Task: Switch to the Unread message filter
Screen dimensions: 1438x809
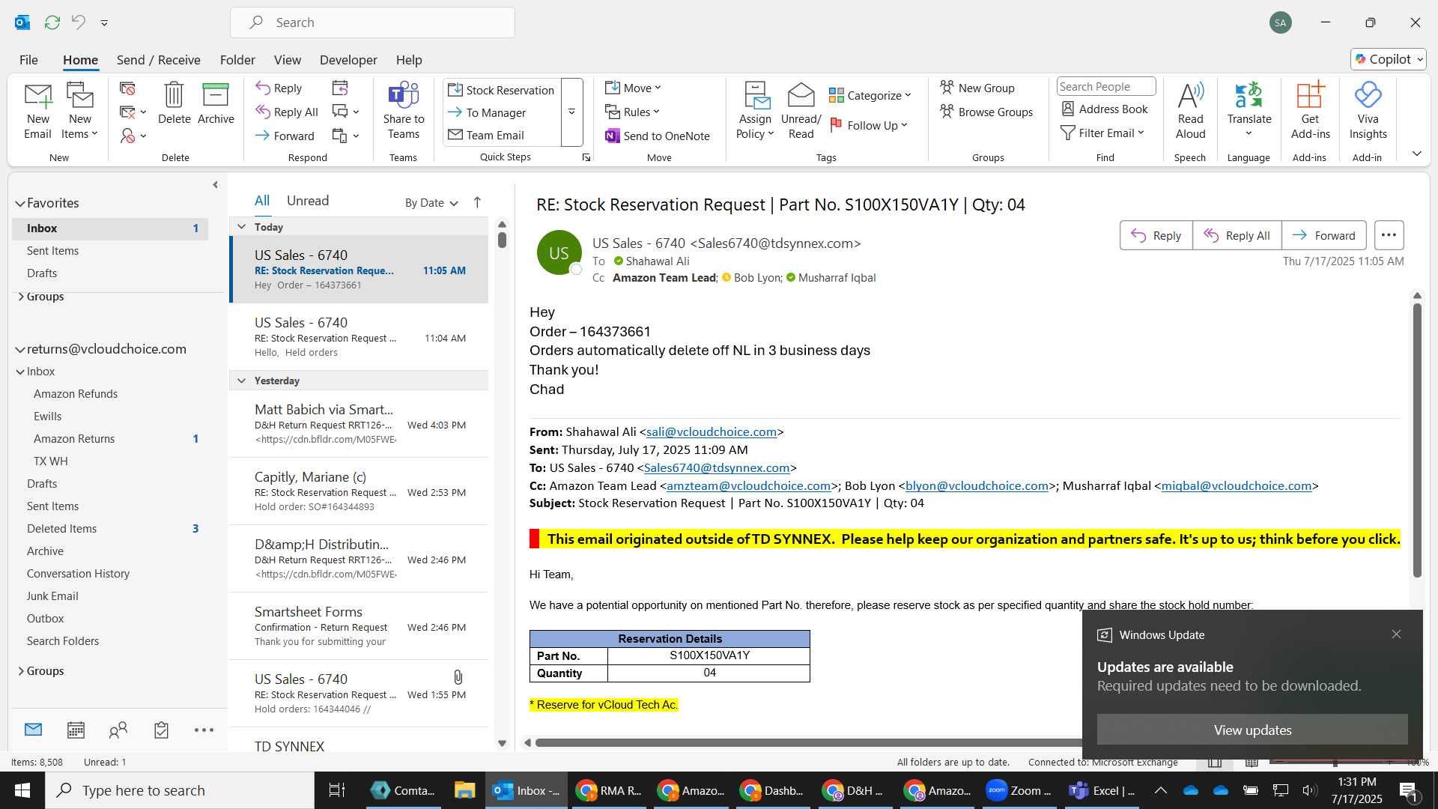Action: (307, 201)
